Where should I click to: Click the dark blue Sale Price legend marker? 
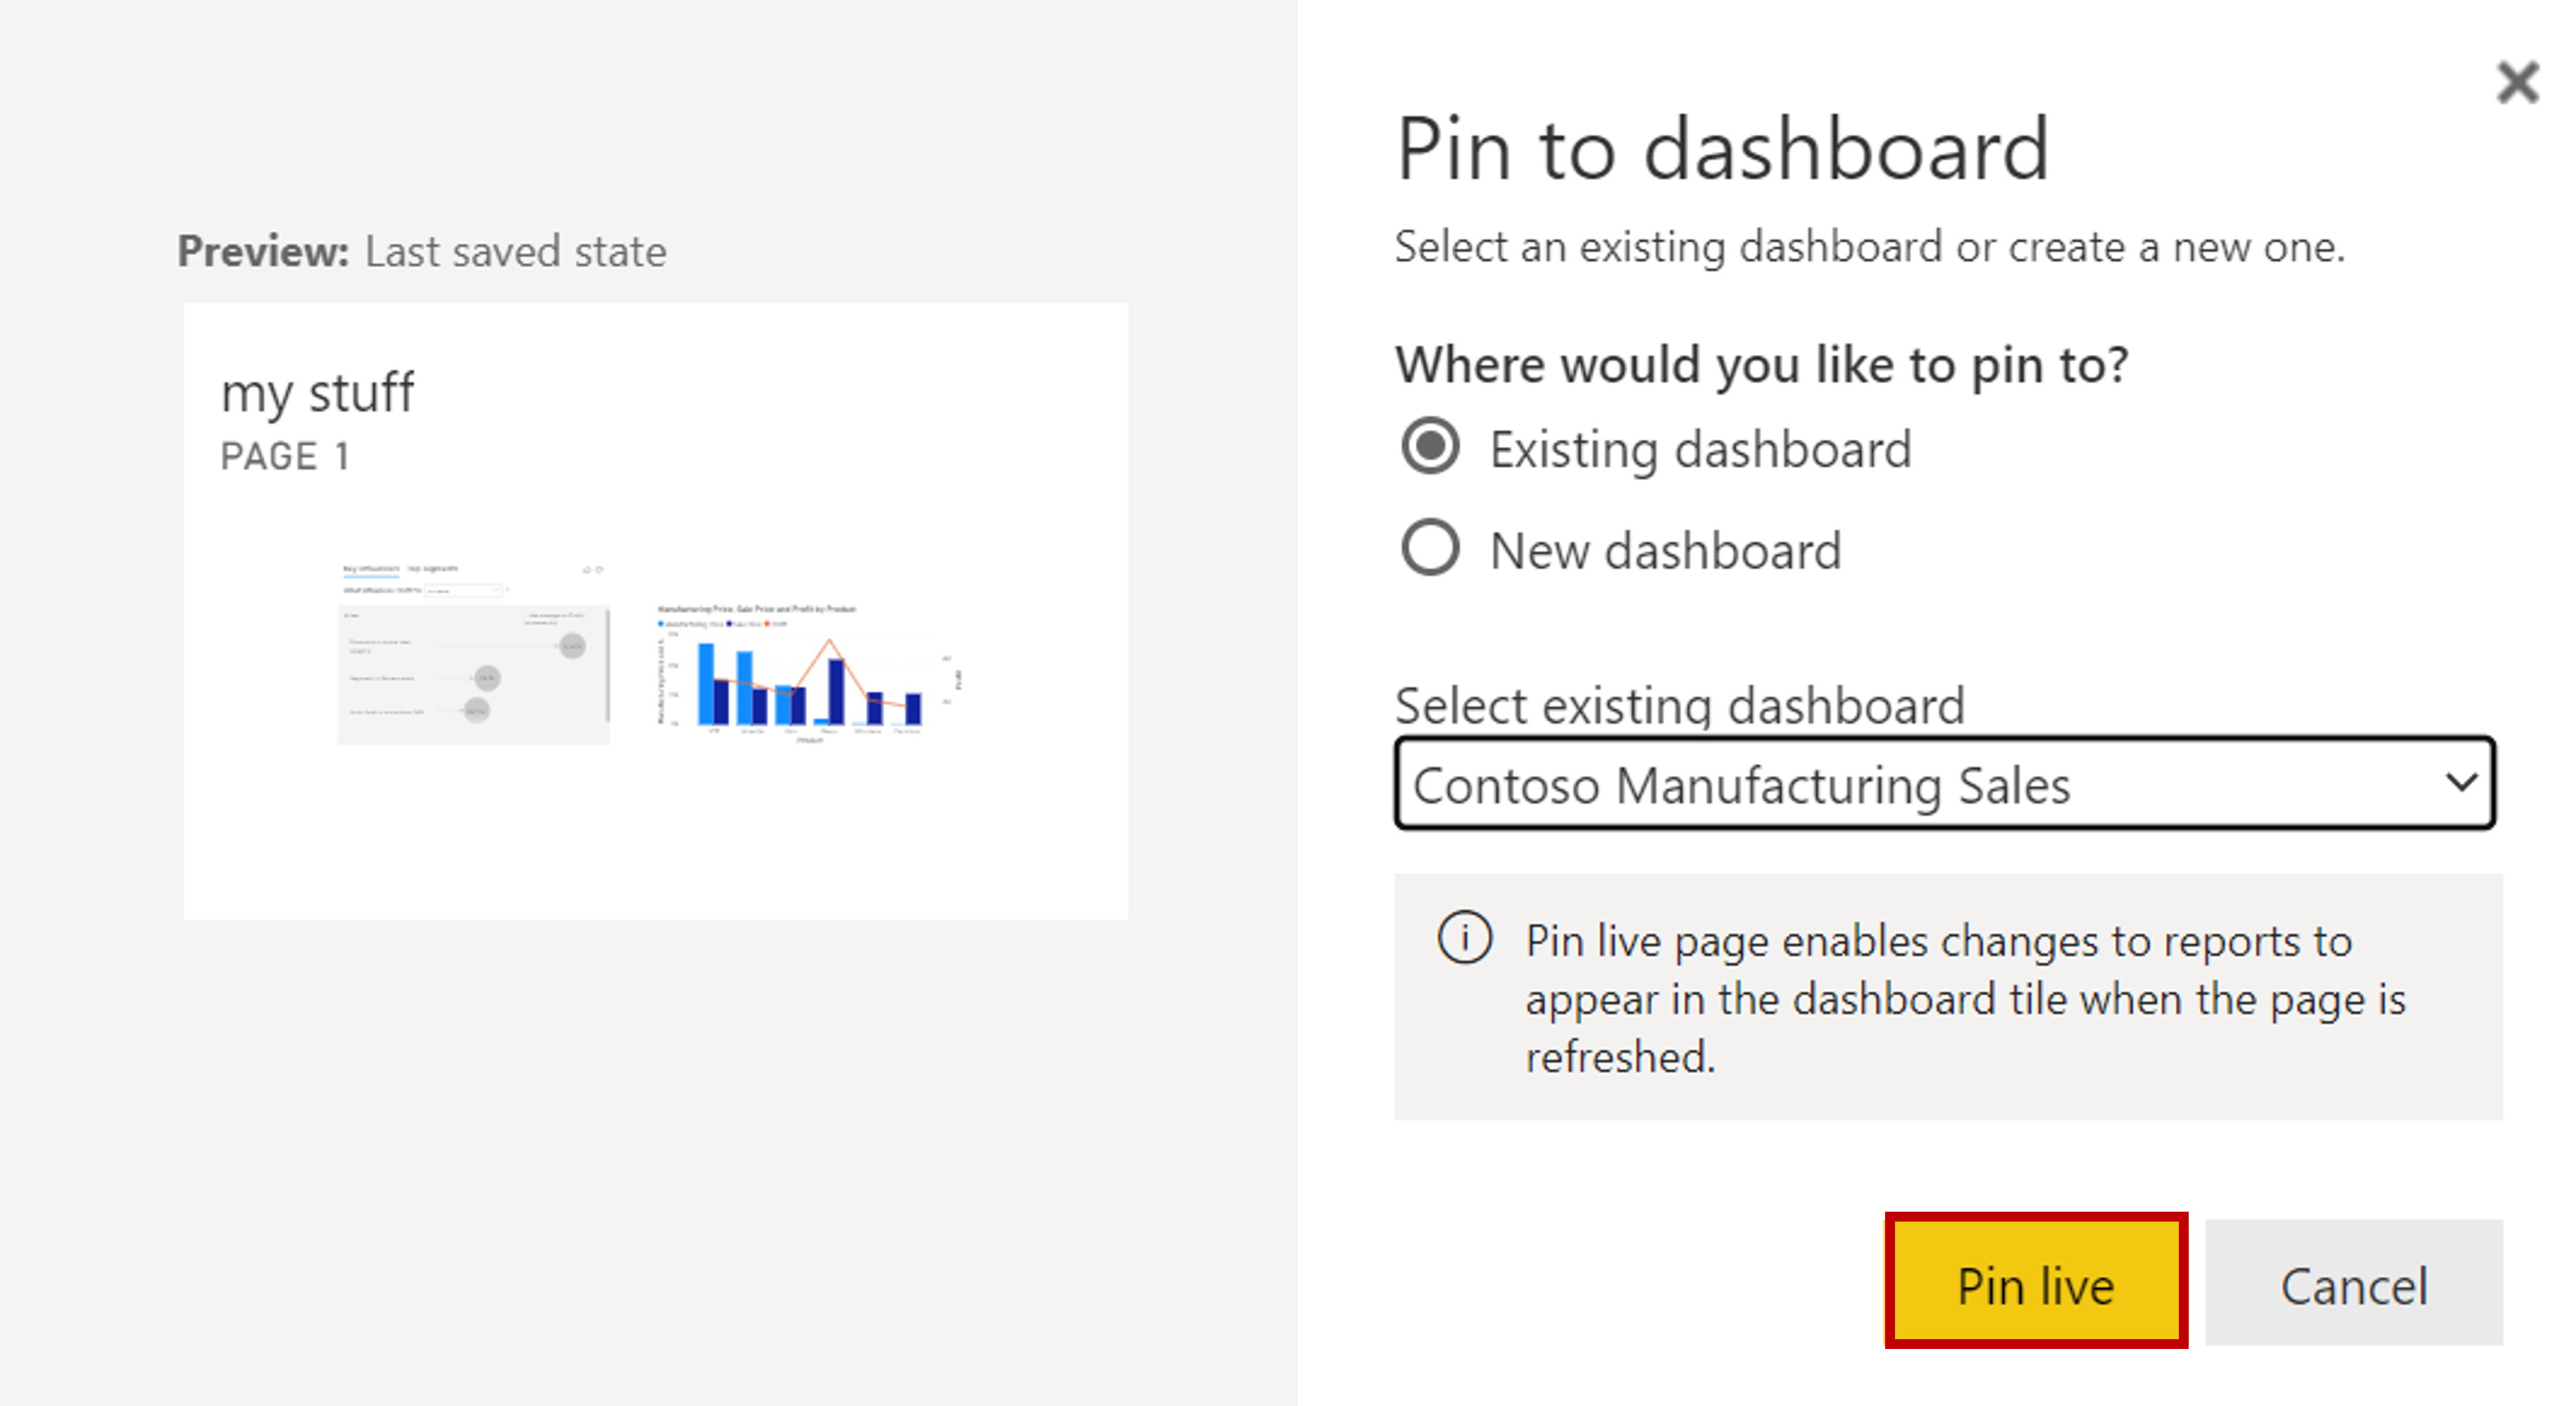[x=729, y=623]
